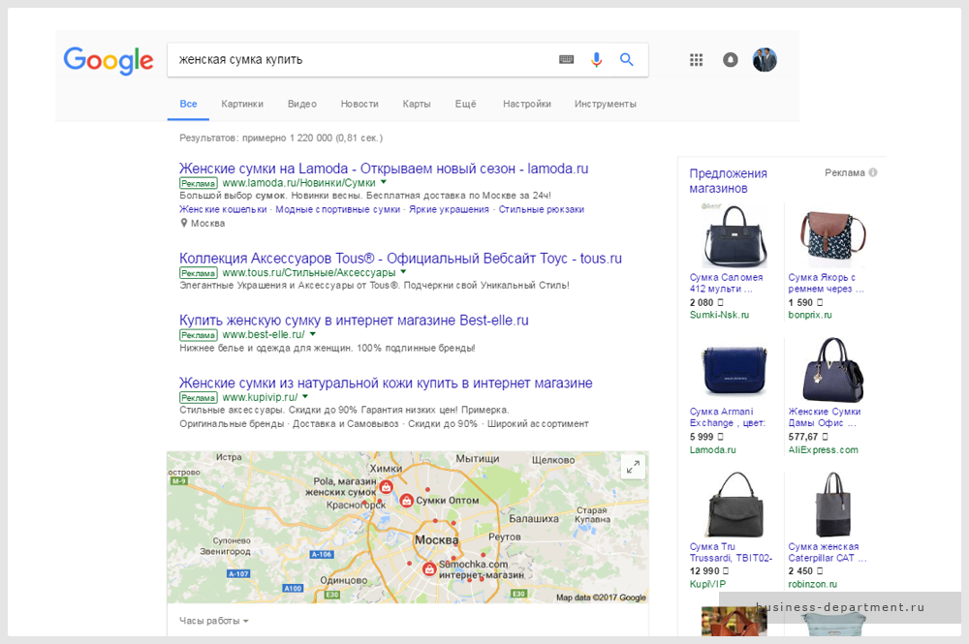
Task: Click the bonprix.ru store name
Action: coord(810,315)
